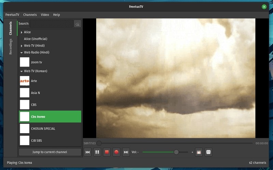Screen dimensions: 273x170
Task: Stop playback with the red square button
Action: point(107,152)
